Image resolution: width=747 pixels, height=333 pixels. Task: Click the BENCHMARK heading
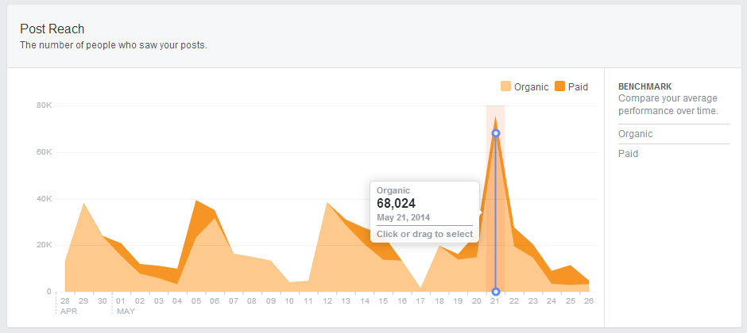point(645,86)
